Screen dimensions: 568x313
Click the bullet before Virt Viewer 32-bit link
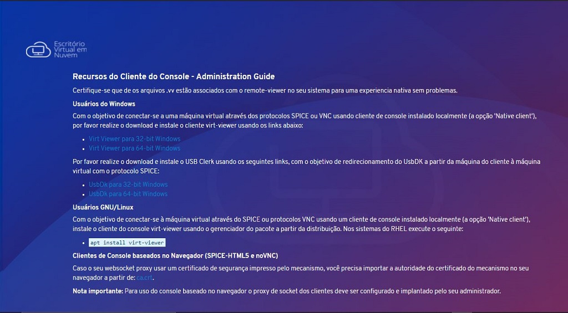[x=83, y=139]
